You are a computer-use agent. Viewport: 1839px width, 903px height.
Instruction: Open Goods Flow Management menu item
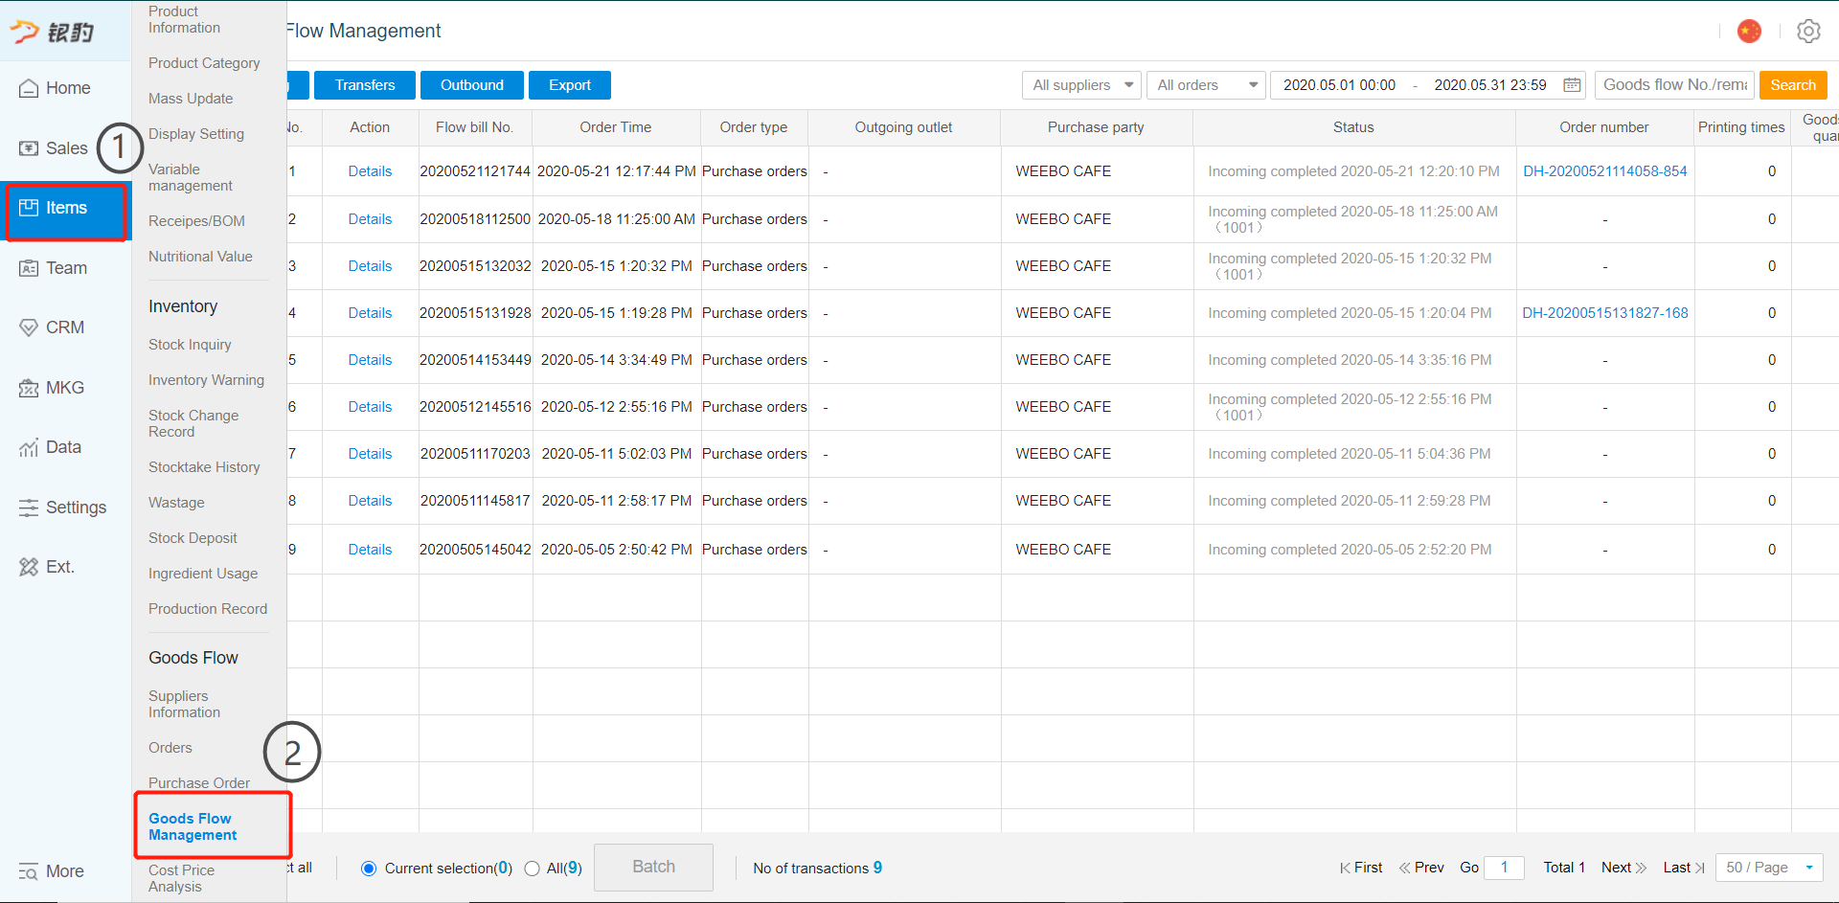(x=193, y=826)
